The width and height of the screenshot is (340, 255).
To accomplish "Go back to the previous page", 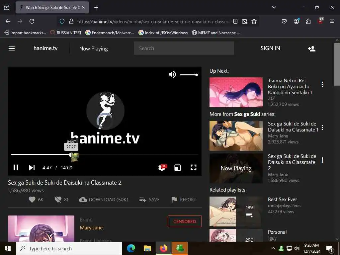I will pos(8,21).
